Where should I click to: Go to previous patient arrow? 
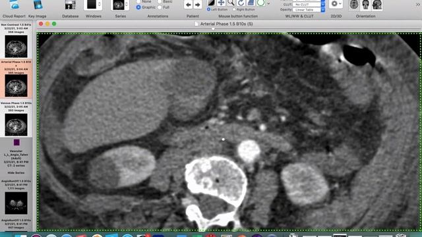(189, 5)
